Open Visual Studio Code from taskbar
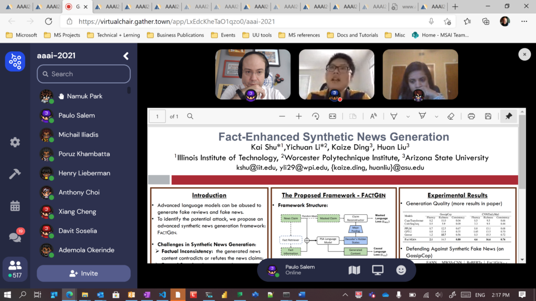This screenshot has height=301, width=536. 162,295
